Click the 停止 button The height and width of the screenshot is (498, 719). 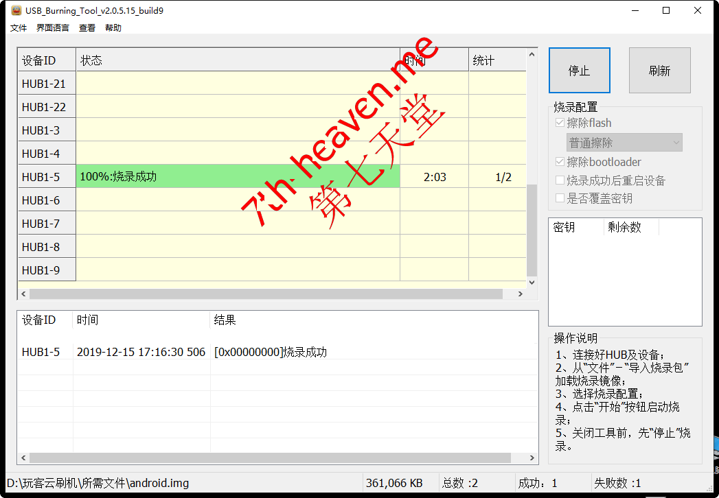pyautogui.click(x=579, y=71)
